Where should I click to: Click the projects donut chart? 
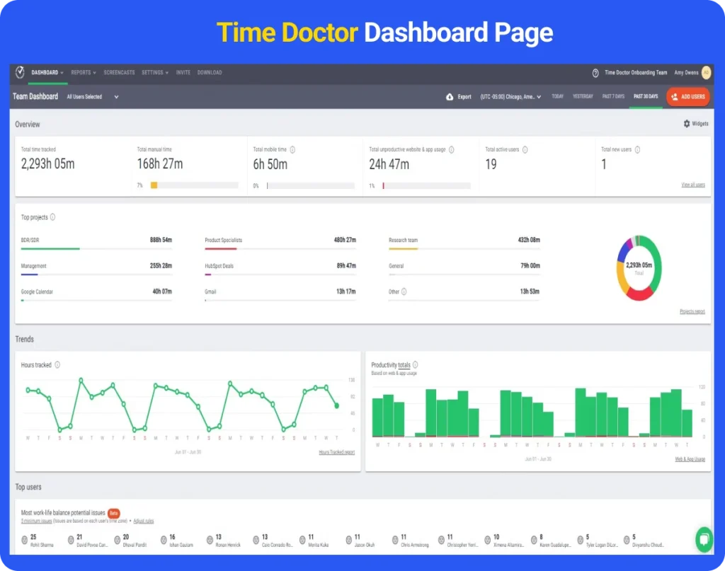639,268
